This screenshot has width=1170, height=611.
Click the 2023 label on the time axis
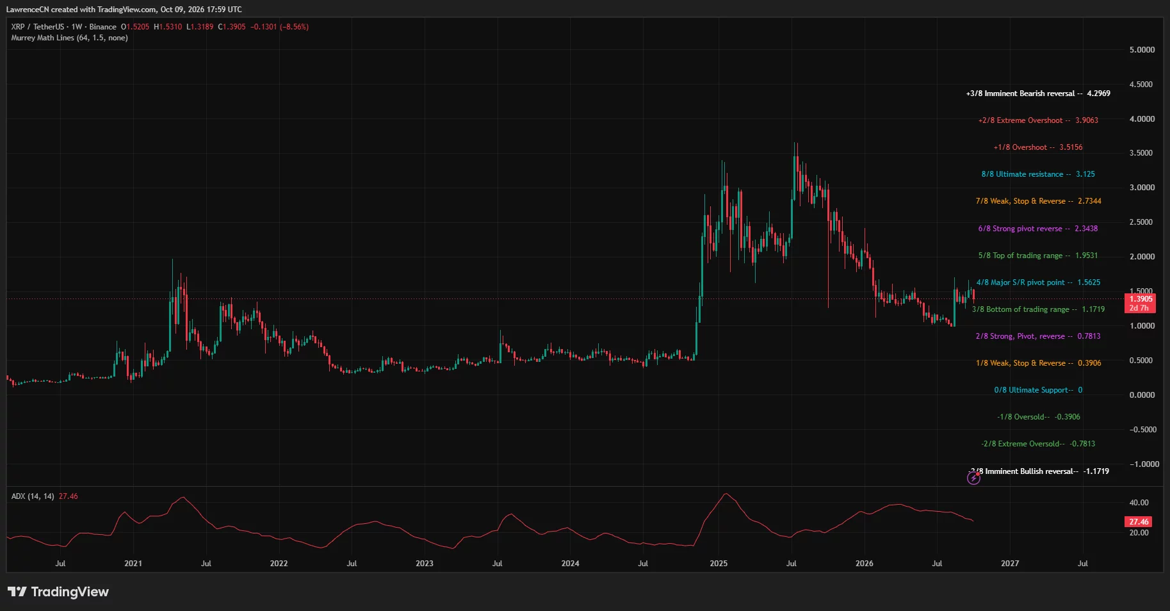tap(424, 564)
